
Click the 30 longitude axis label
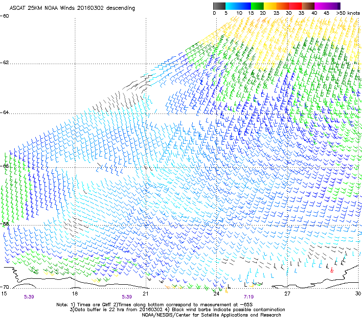pos(358,294)
